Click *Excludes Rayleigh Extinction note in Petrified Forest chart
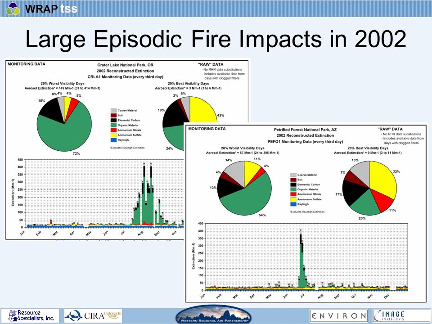 tap(307, 212)
